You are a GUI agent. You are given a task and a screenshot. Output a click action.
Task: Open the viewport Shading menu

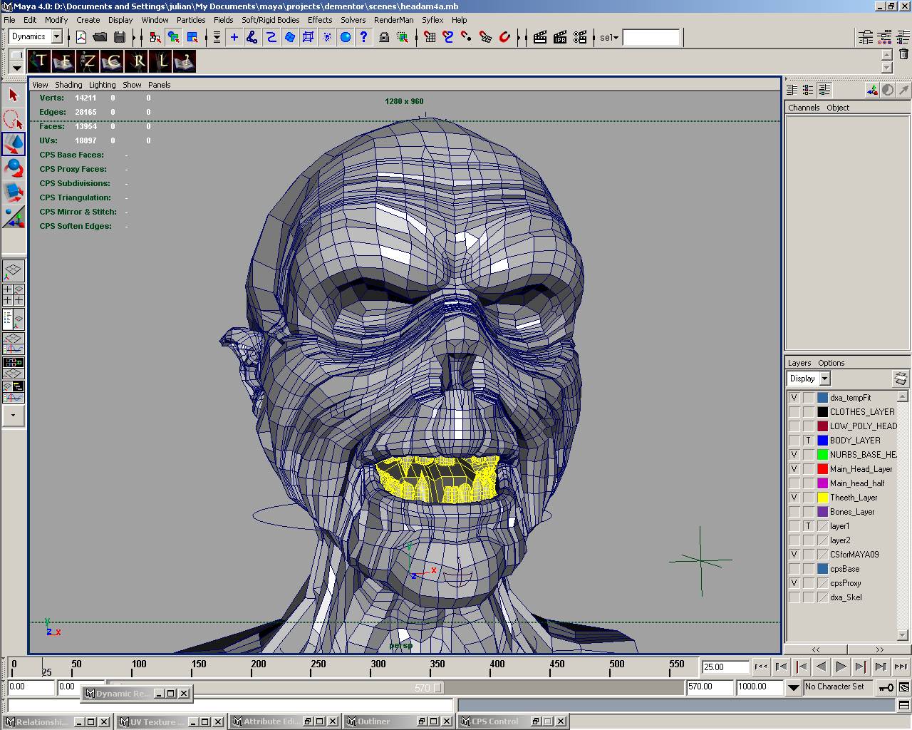coord(68,85)
